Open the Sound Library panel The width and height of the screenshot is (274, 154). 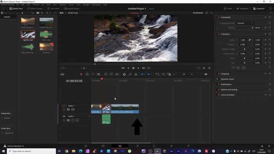(x=71, y=9)
